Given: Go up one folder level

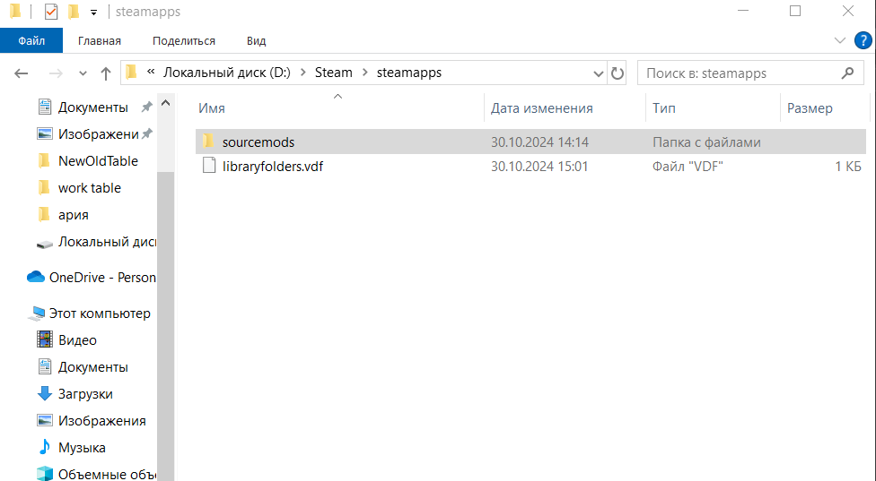Looking at the screenshot, I should click(106, 73).
